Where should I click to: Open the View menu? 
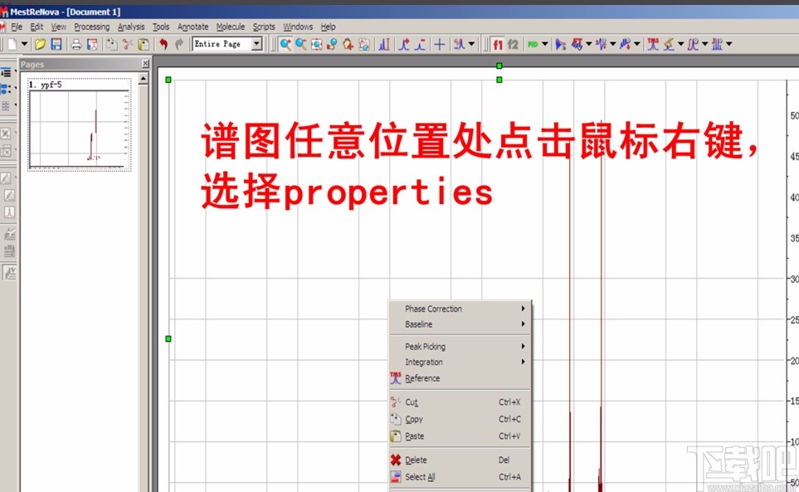[x=59, y=27]
